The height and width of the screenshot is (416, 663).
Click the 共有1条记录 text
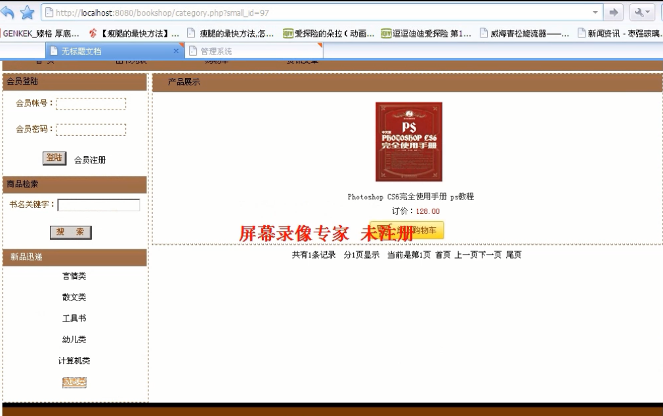pos(314,255)
